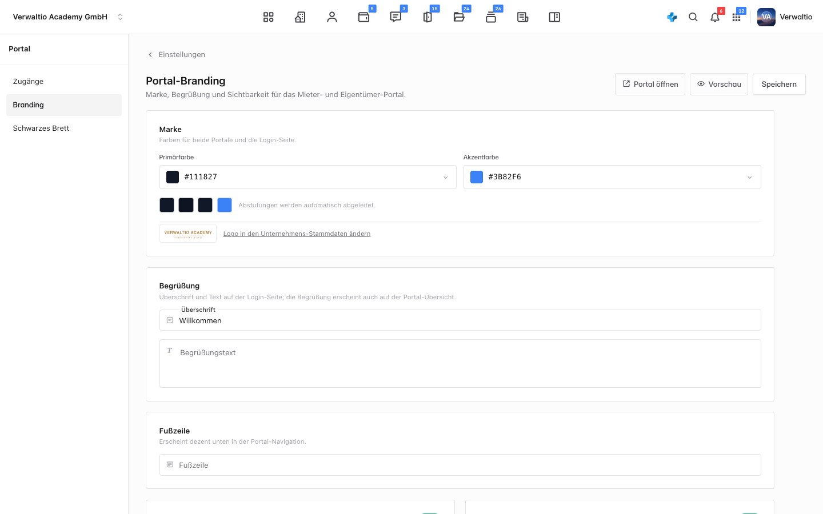This screenshot has height=514, width=823.
Task: Open the stack icon with badge 26
Action: click(491, 17)
